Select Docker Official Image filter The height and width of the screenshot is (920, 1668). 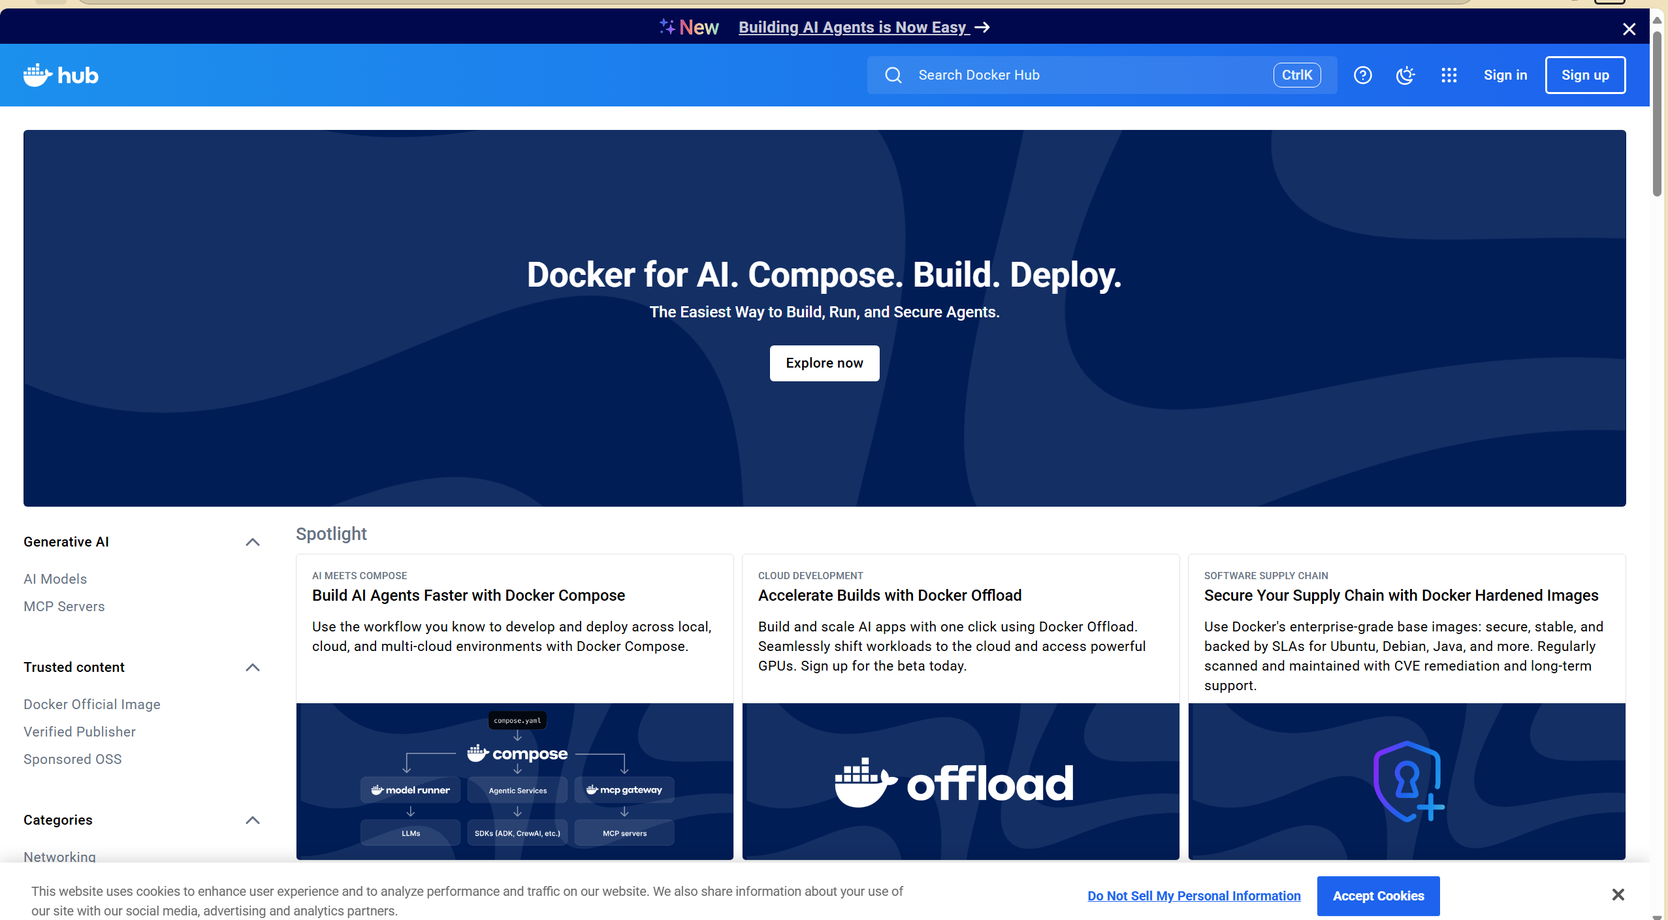point(91,705)
